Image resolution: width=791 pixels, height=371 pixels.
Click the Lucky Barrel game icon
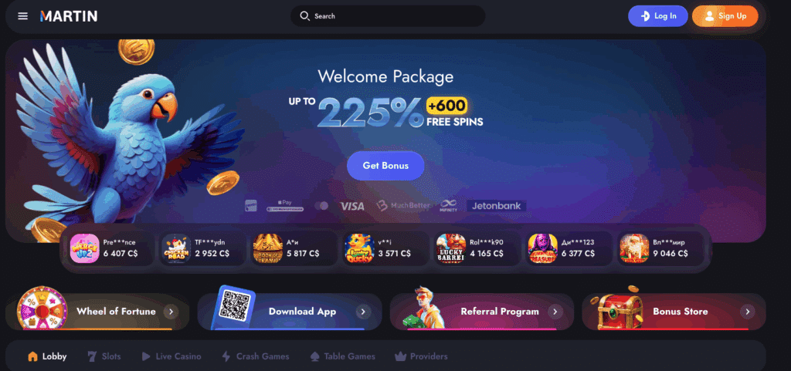pos(451,248)
